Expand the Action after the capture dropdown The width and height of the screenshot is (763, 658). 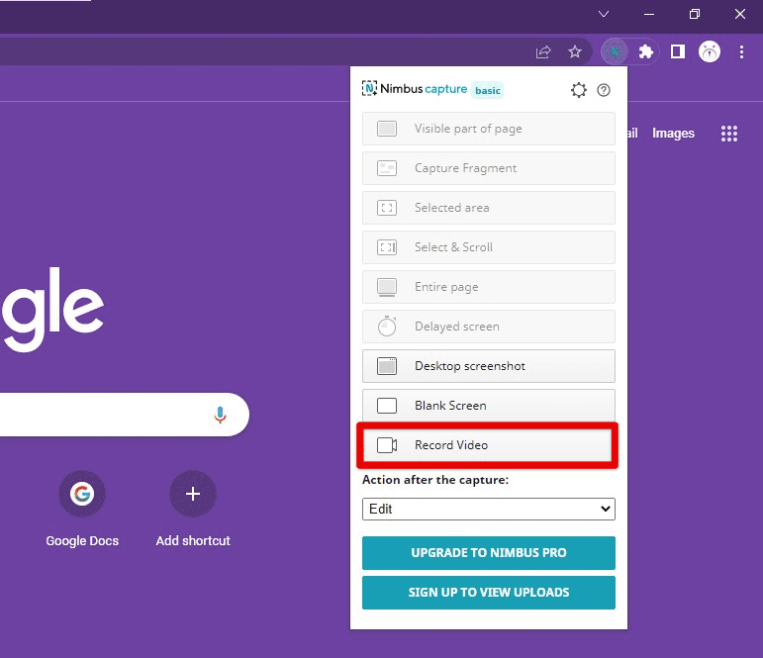click(489, 509)
